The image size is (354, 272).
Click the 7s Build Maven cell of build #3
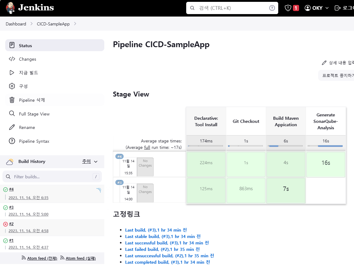[x=286, y=191]
